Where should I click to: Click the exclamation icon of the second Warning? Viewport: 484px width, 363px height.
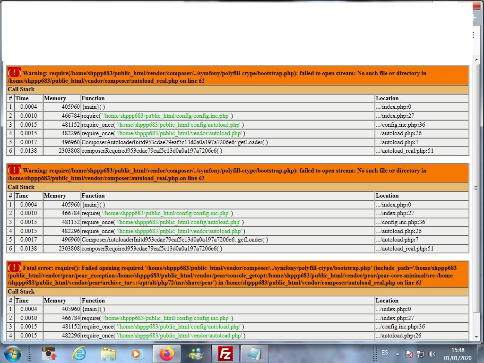pyautogui.click(x=14, y=170)
